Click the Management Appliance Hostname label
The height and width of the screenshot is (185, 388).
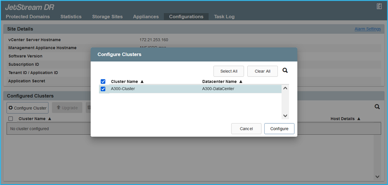(x=42, y=48)
